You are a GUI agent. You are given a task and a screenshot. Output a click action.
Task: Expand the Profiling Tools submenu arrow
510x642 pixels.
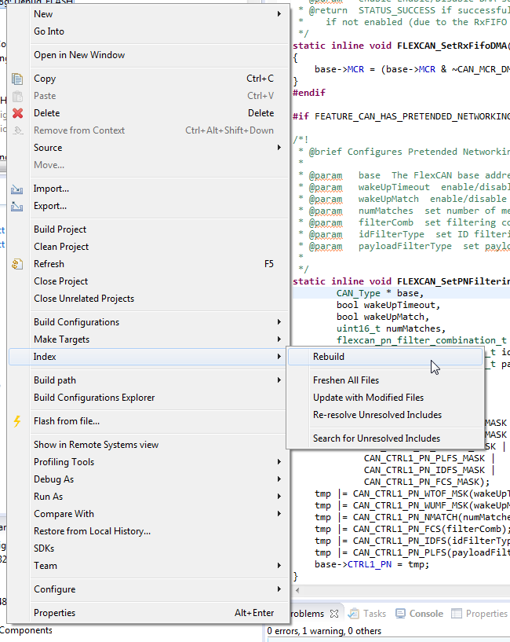(x=279, y=461)
